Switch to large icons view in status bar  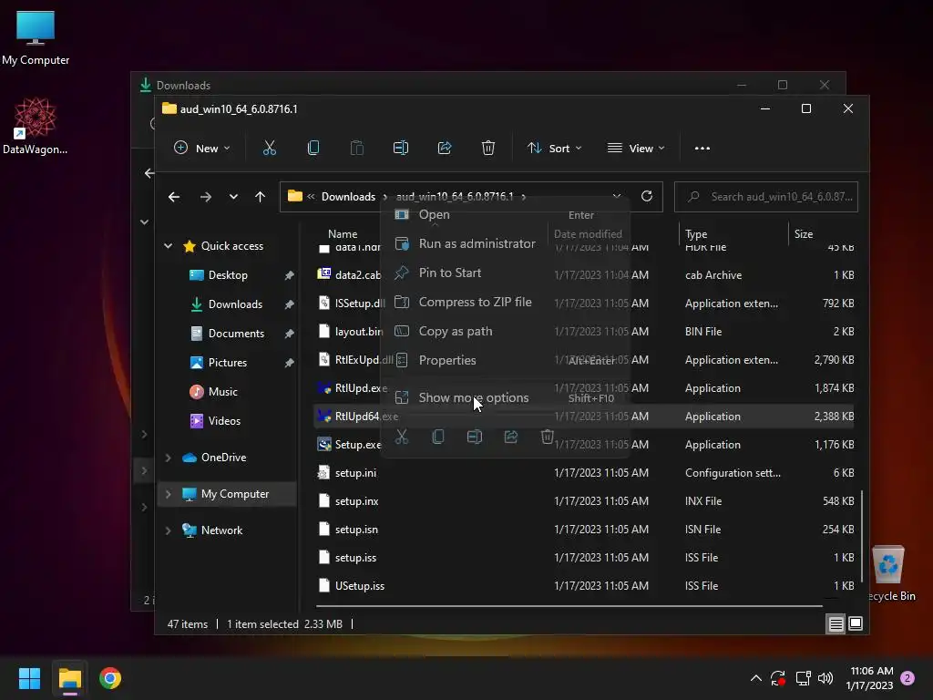856,623
